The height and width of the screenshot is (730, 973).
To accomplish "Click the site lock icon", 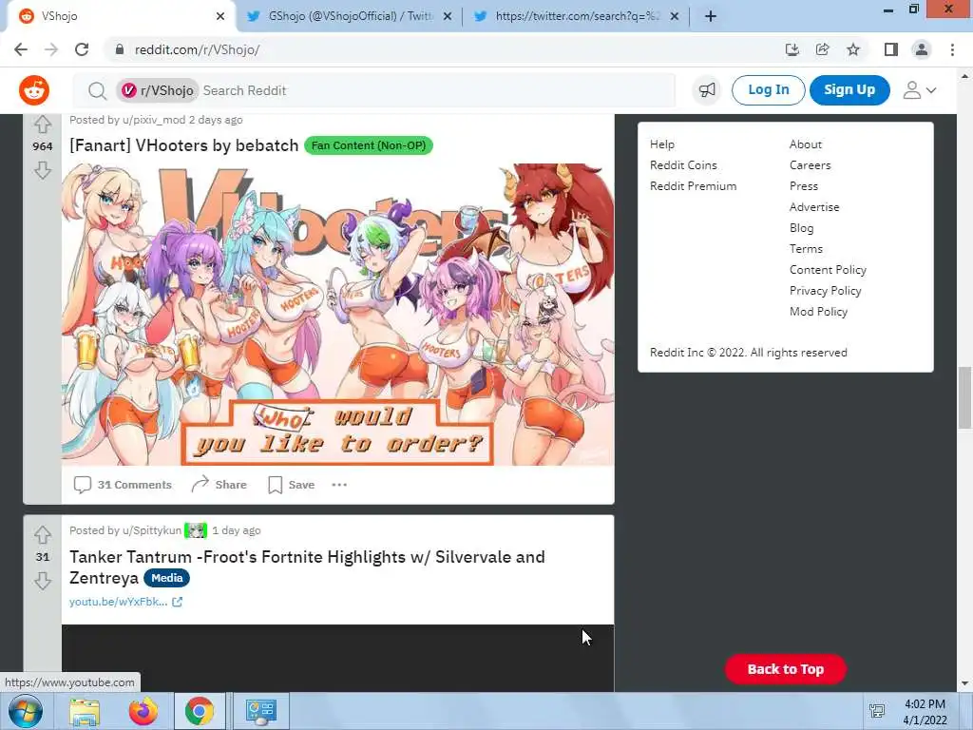I will coord(120,49).
